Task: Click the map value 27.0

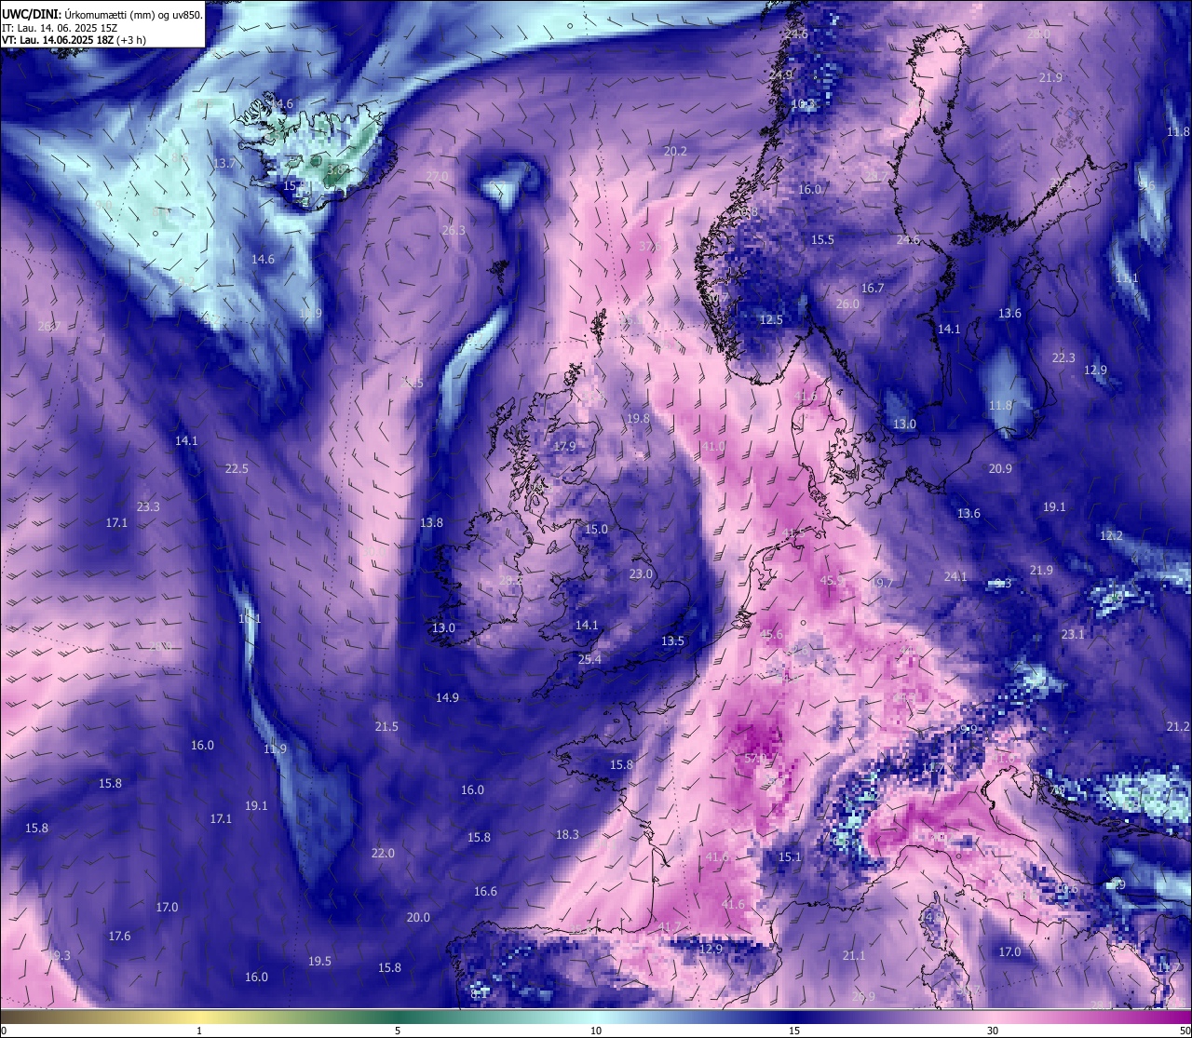Action: (x=437, y=177)
